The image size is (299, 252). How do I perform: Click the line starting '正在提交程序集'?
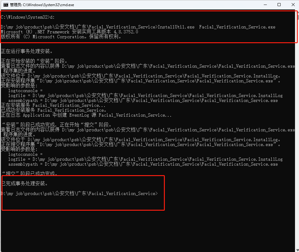coord(141,145)
